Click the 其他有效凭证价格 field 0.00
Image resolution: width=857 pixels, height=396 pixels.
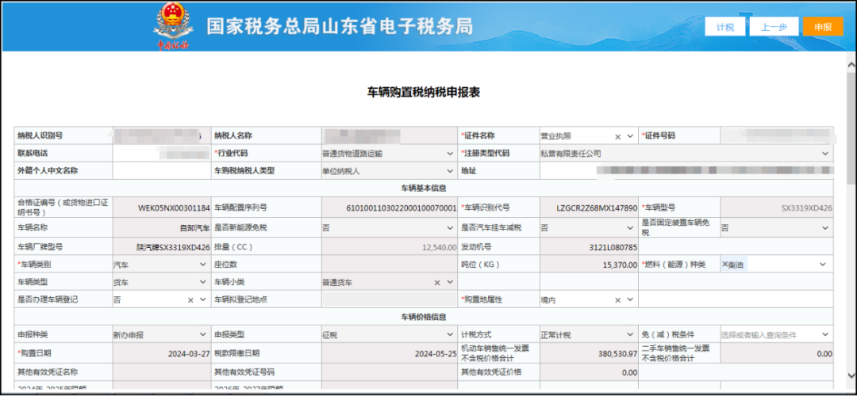[x=588, y=372]
